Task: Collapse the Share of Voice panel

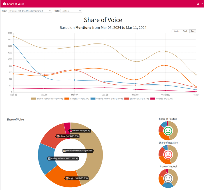Action: coord(202,4)
